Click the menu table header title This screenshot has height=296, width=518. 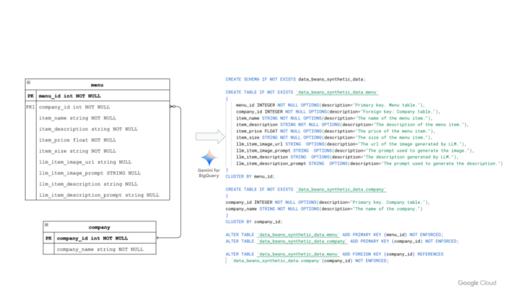(97, 85)
